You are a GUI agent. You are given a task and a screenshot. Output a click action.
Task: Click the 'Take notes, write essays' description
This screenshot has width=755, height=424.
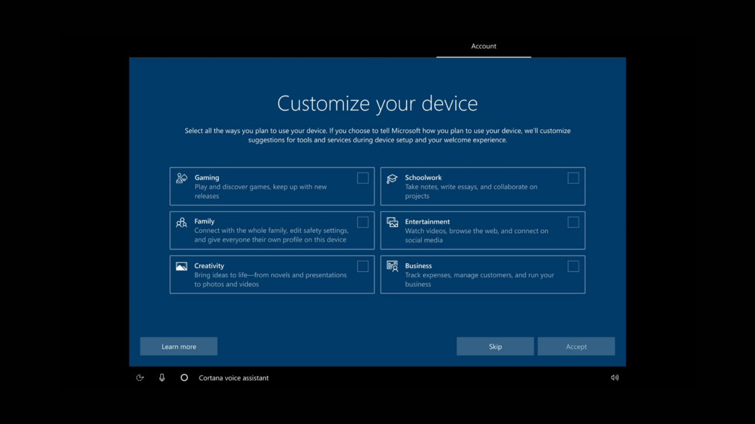click(x=471, y=191)
